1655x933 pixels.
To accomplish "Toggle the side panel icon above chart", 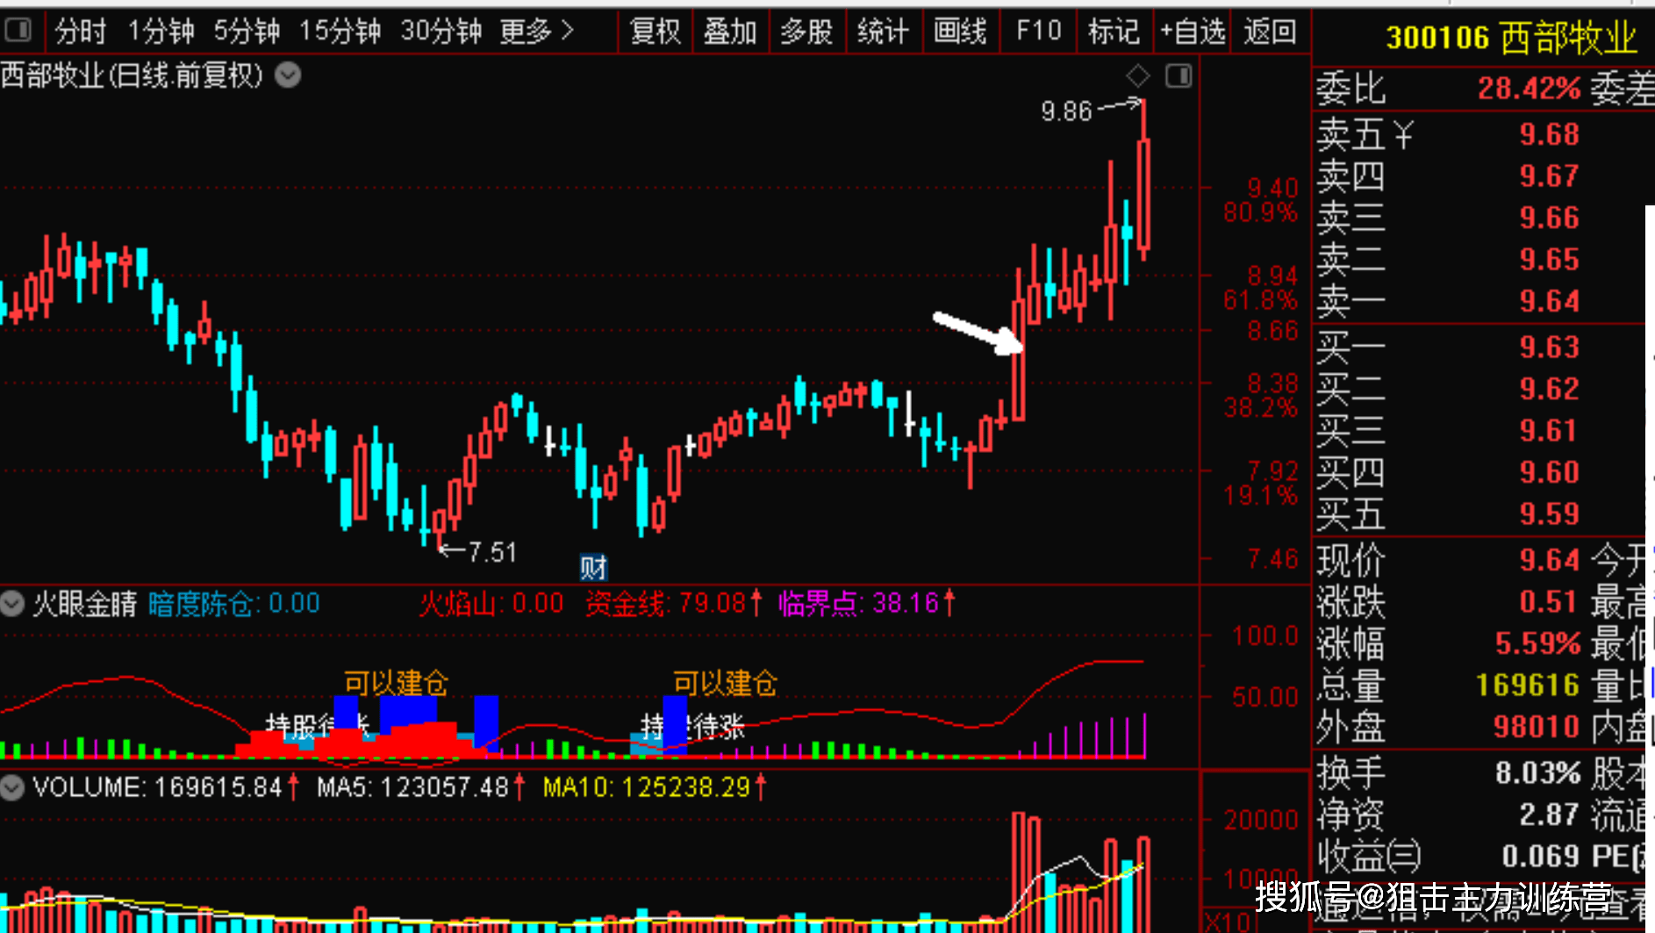I will pyautogui.click(x=1179, y=76).
